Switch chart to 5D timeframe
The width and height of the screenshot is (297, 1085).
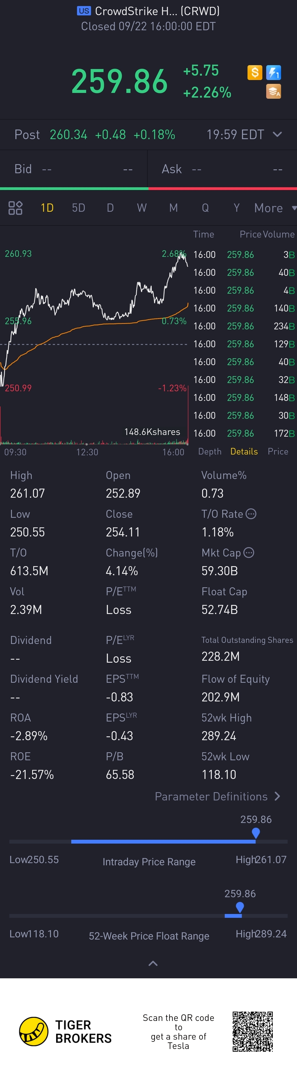(78, 208)
